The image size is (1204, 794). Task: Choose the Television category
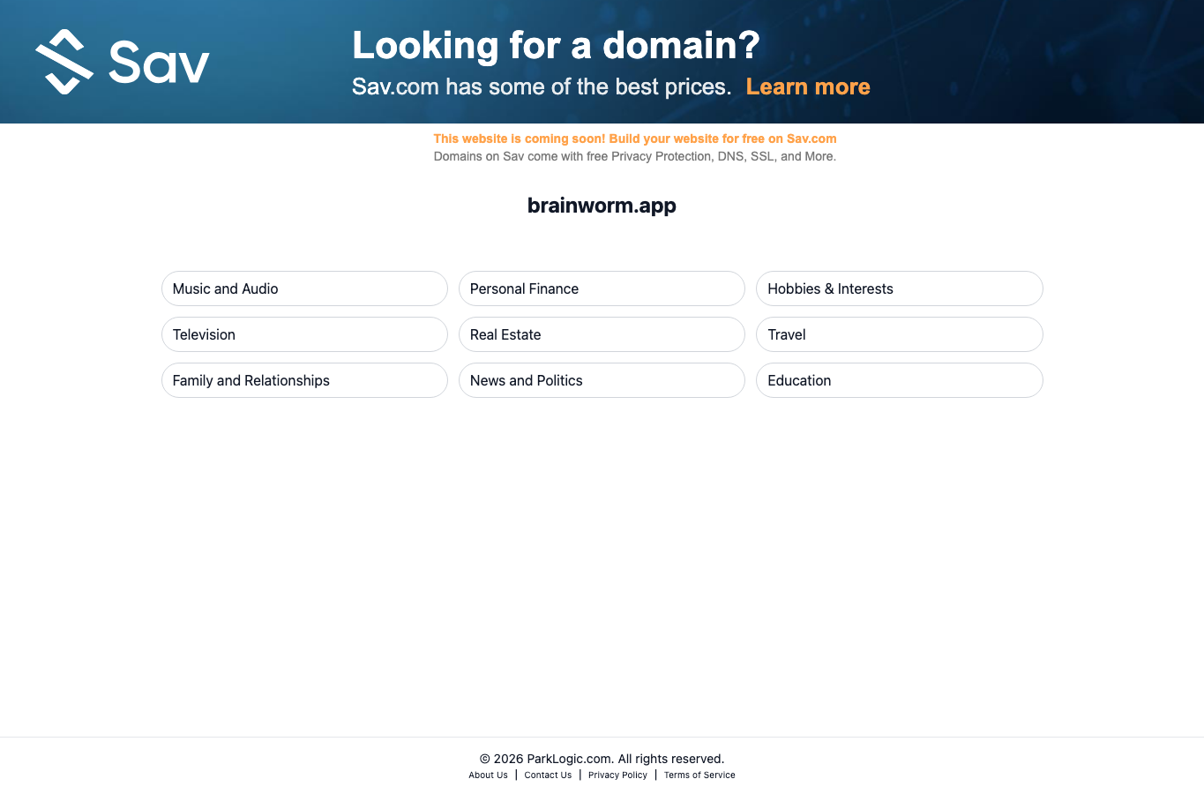tap(304, 334)
